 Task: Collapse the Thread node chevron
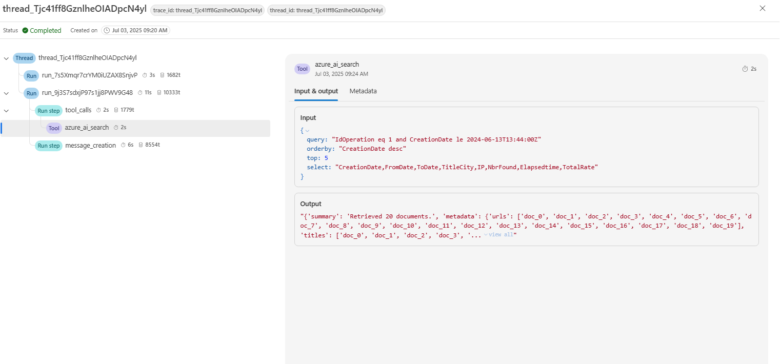[6, 58]
